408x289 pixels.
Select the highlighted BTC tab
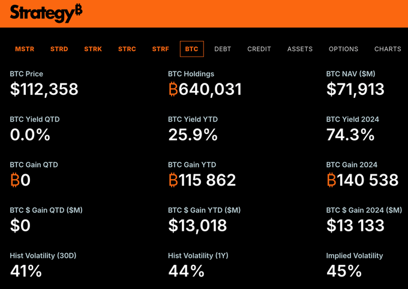[191, 49]
